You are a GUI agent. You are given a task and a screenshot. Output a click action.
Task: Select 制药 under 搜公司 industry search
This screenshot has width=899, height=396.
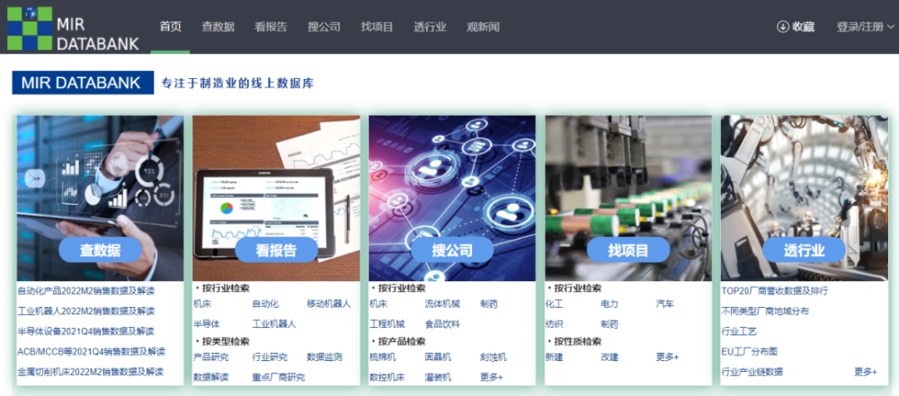click(489, 304)
